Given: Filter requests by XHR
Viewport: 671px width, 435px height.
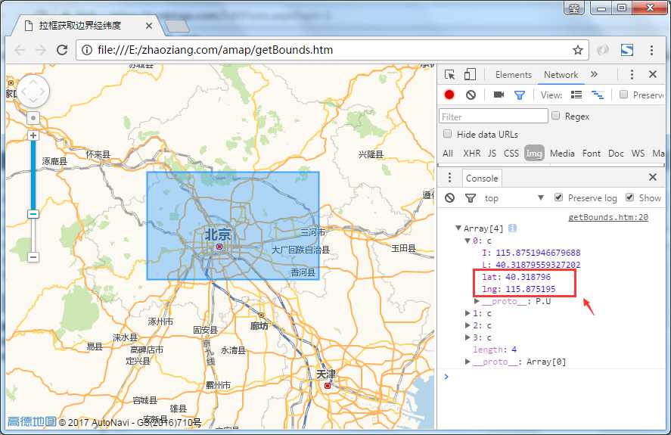Looking at the screenshot, I should (471, 154).
